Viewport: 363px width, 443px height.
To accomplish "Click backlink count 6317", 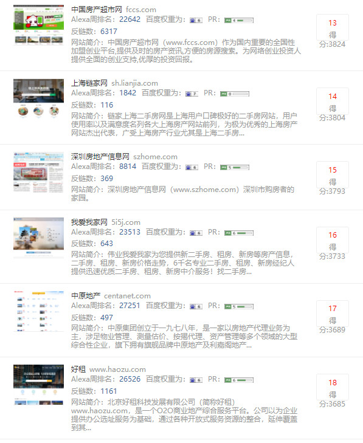I will coord(109,32).
